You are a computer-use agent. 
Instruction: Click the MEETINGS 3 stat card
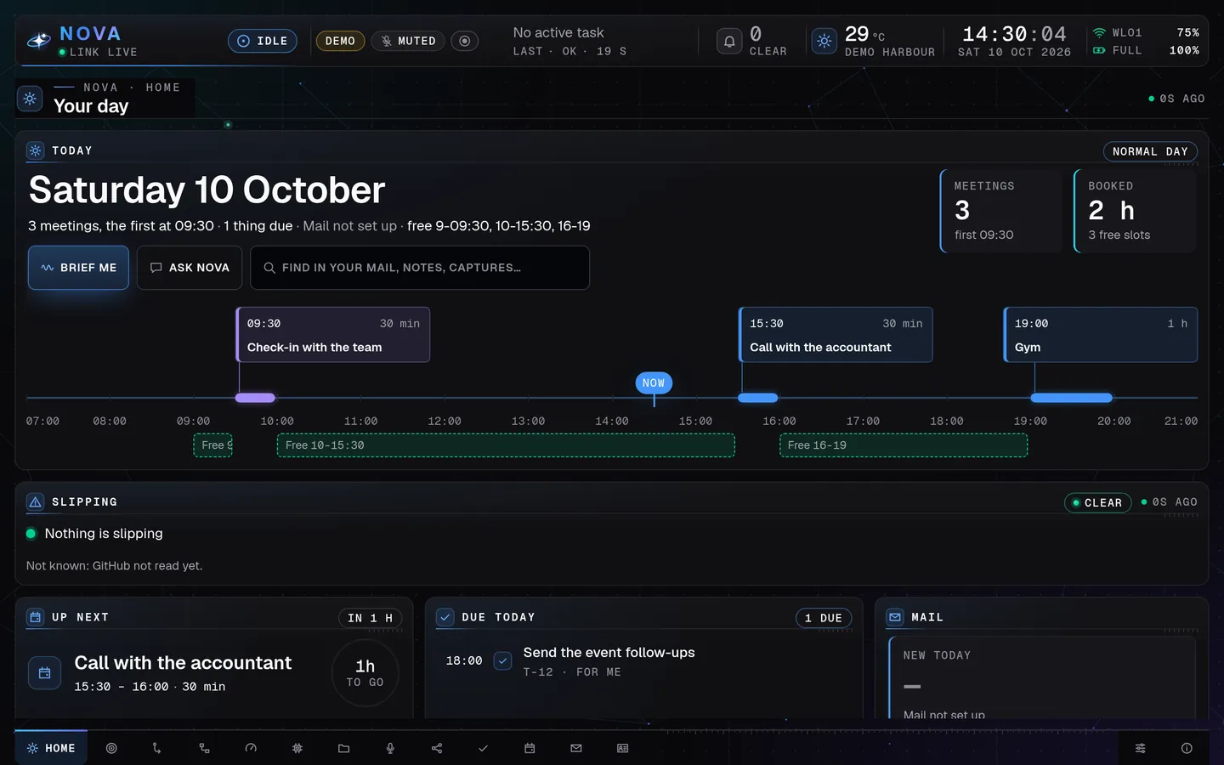(1000, 211)
